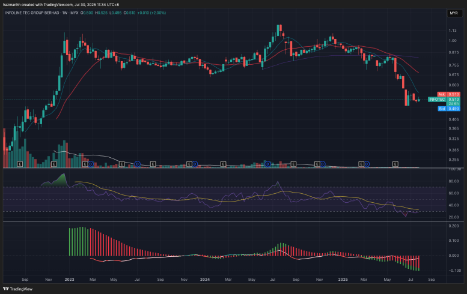Click the 0.875 label on price axis

click(454, 53)
